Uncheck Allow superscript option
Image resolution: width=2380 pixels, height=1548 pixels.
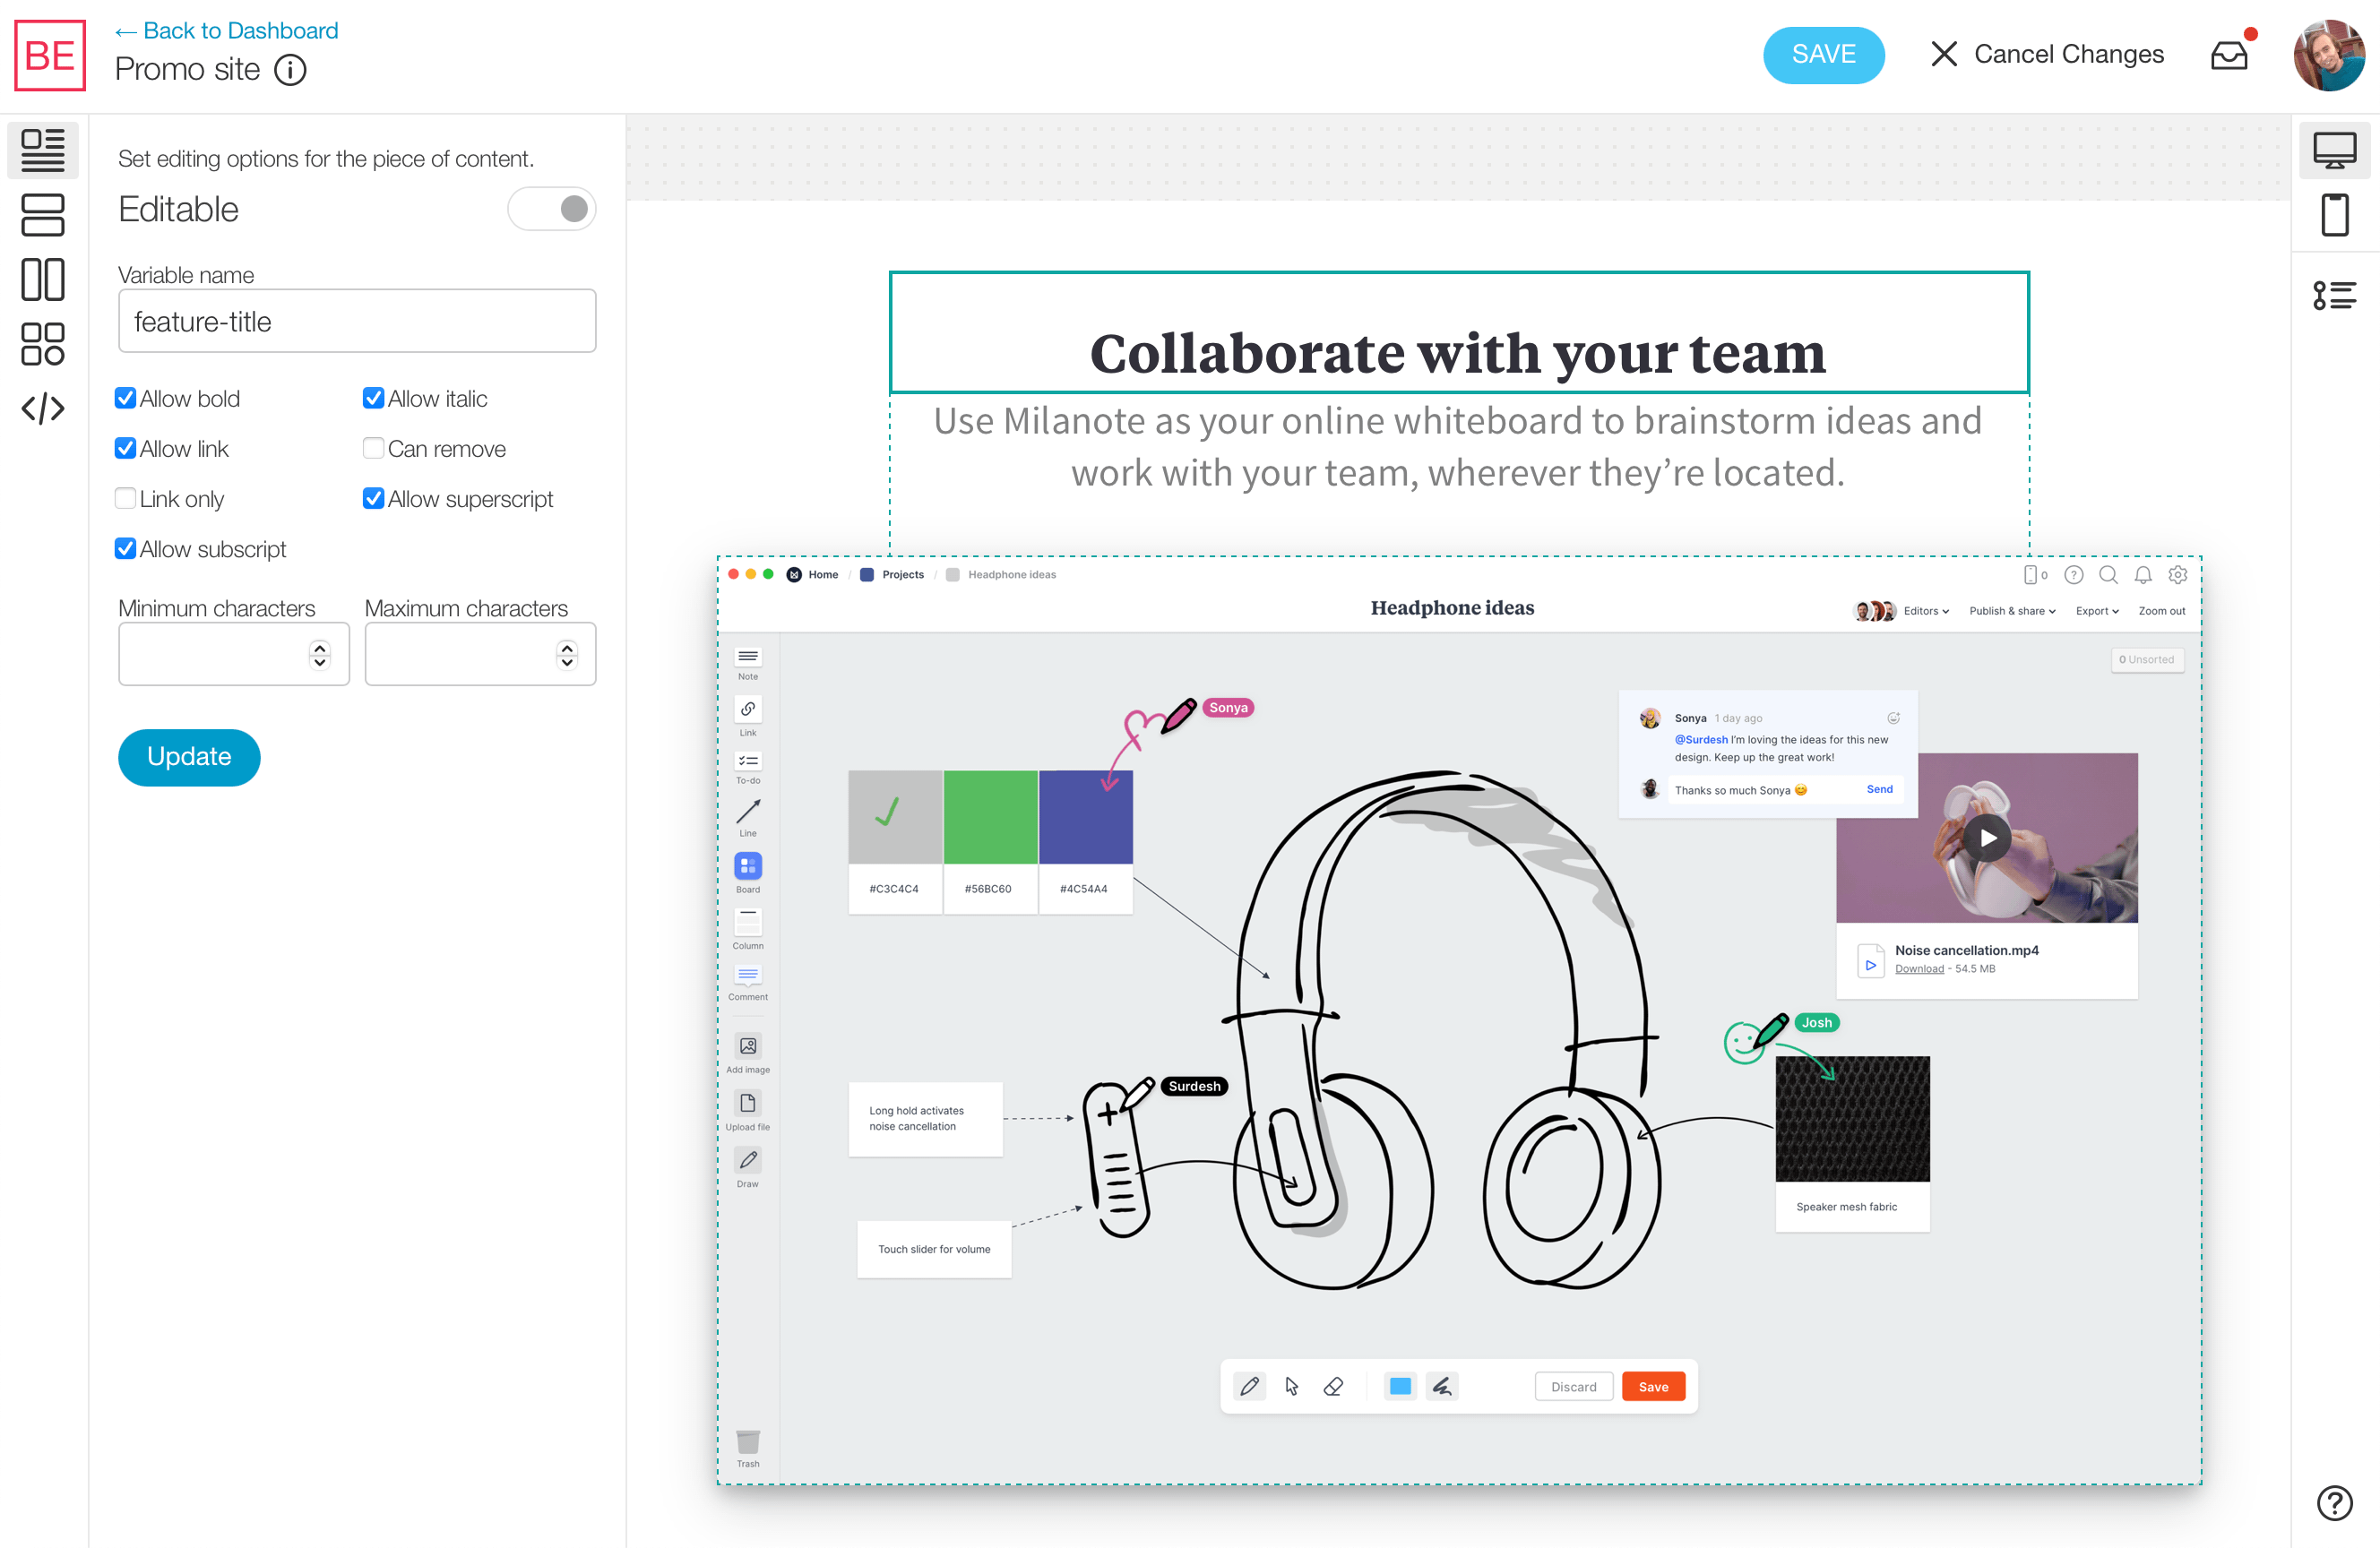click(x=373, y=498)
